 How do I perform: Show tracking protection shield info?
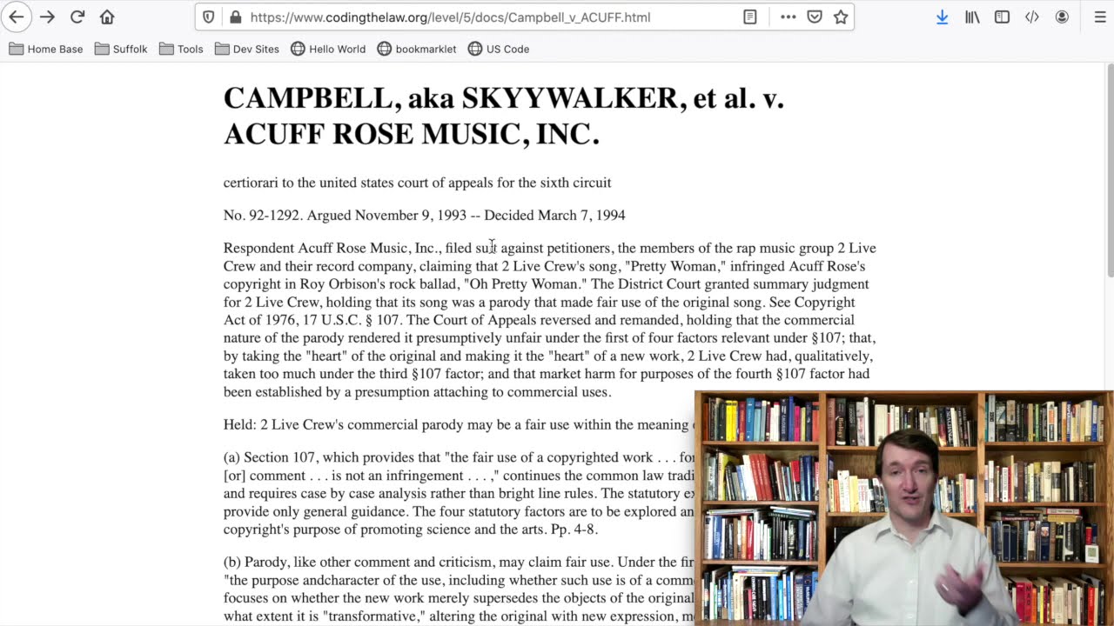pos(208,17)
